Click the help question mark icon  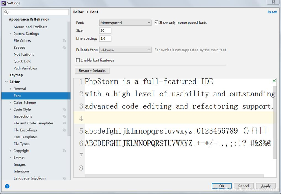7,186
